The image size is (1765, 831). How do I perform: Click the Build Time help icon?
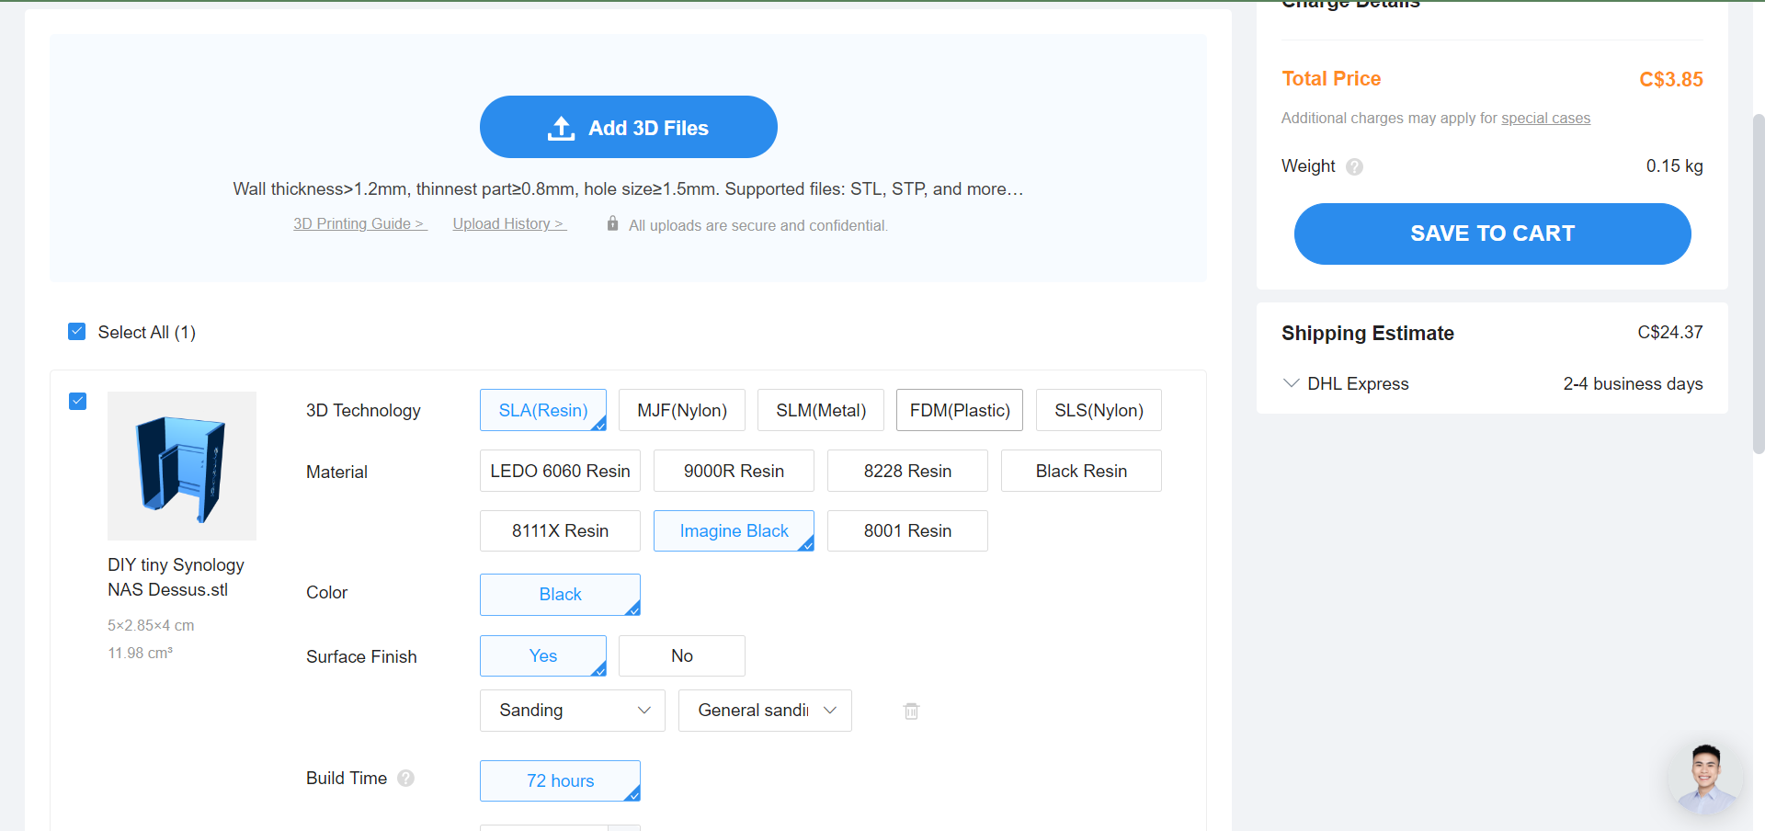(405, 779)
